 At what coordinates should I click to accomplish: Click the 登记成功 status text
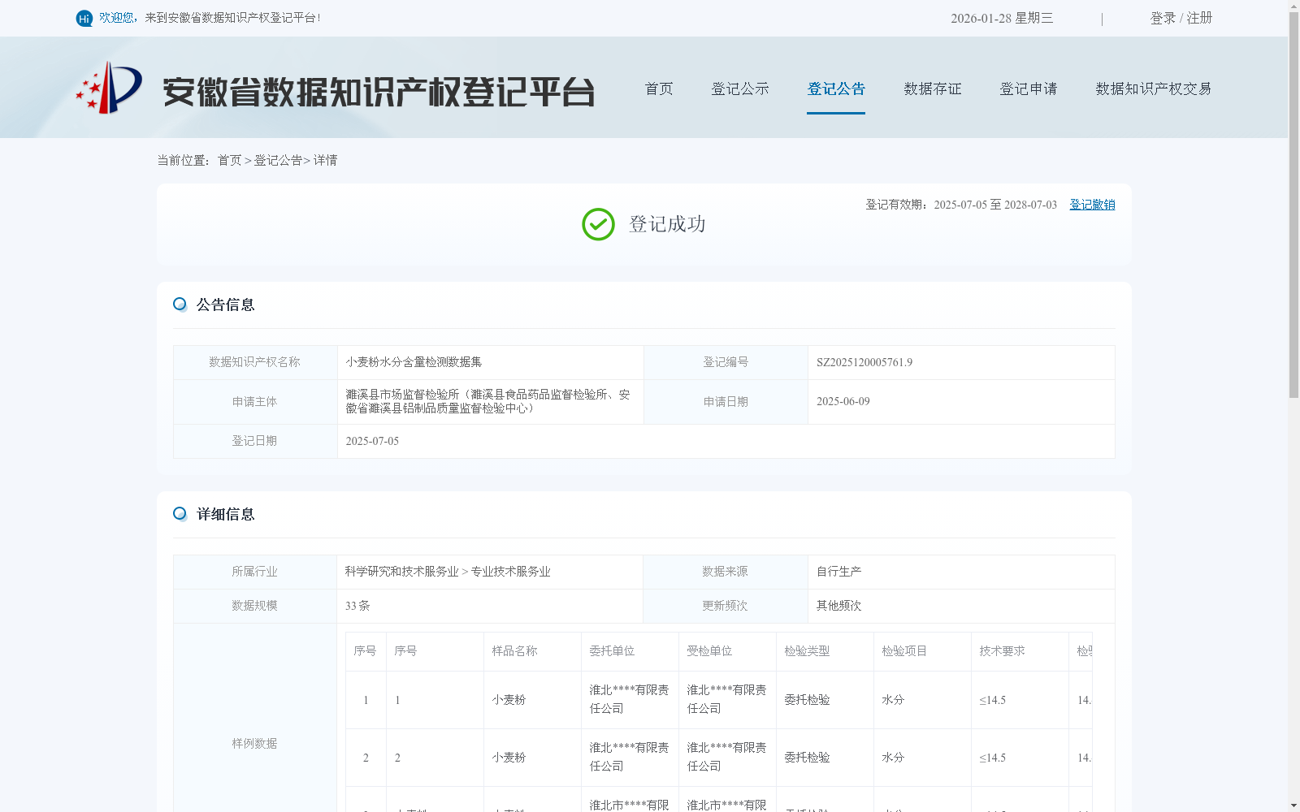[667, 224]
